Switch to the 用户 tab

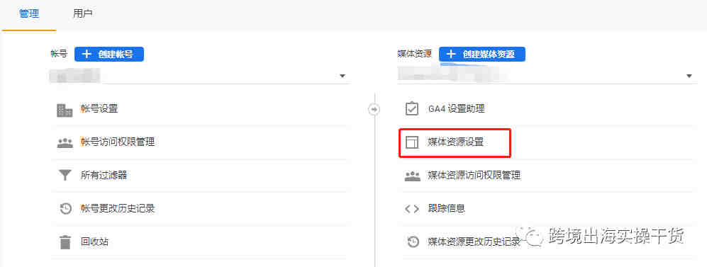[82, 14]
